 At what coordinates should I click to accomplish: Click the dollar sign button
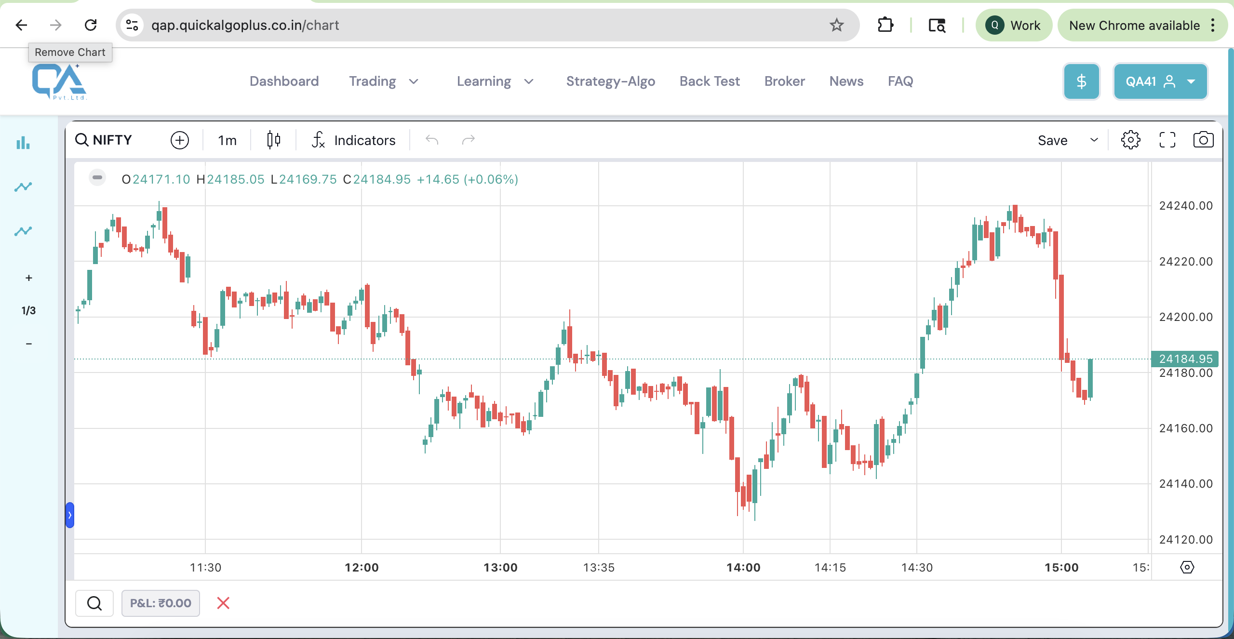tap(1081, 81)
